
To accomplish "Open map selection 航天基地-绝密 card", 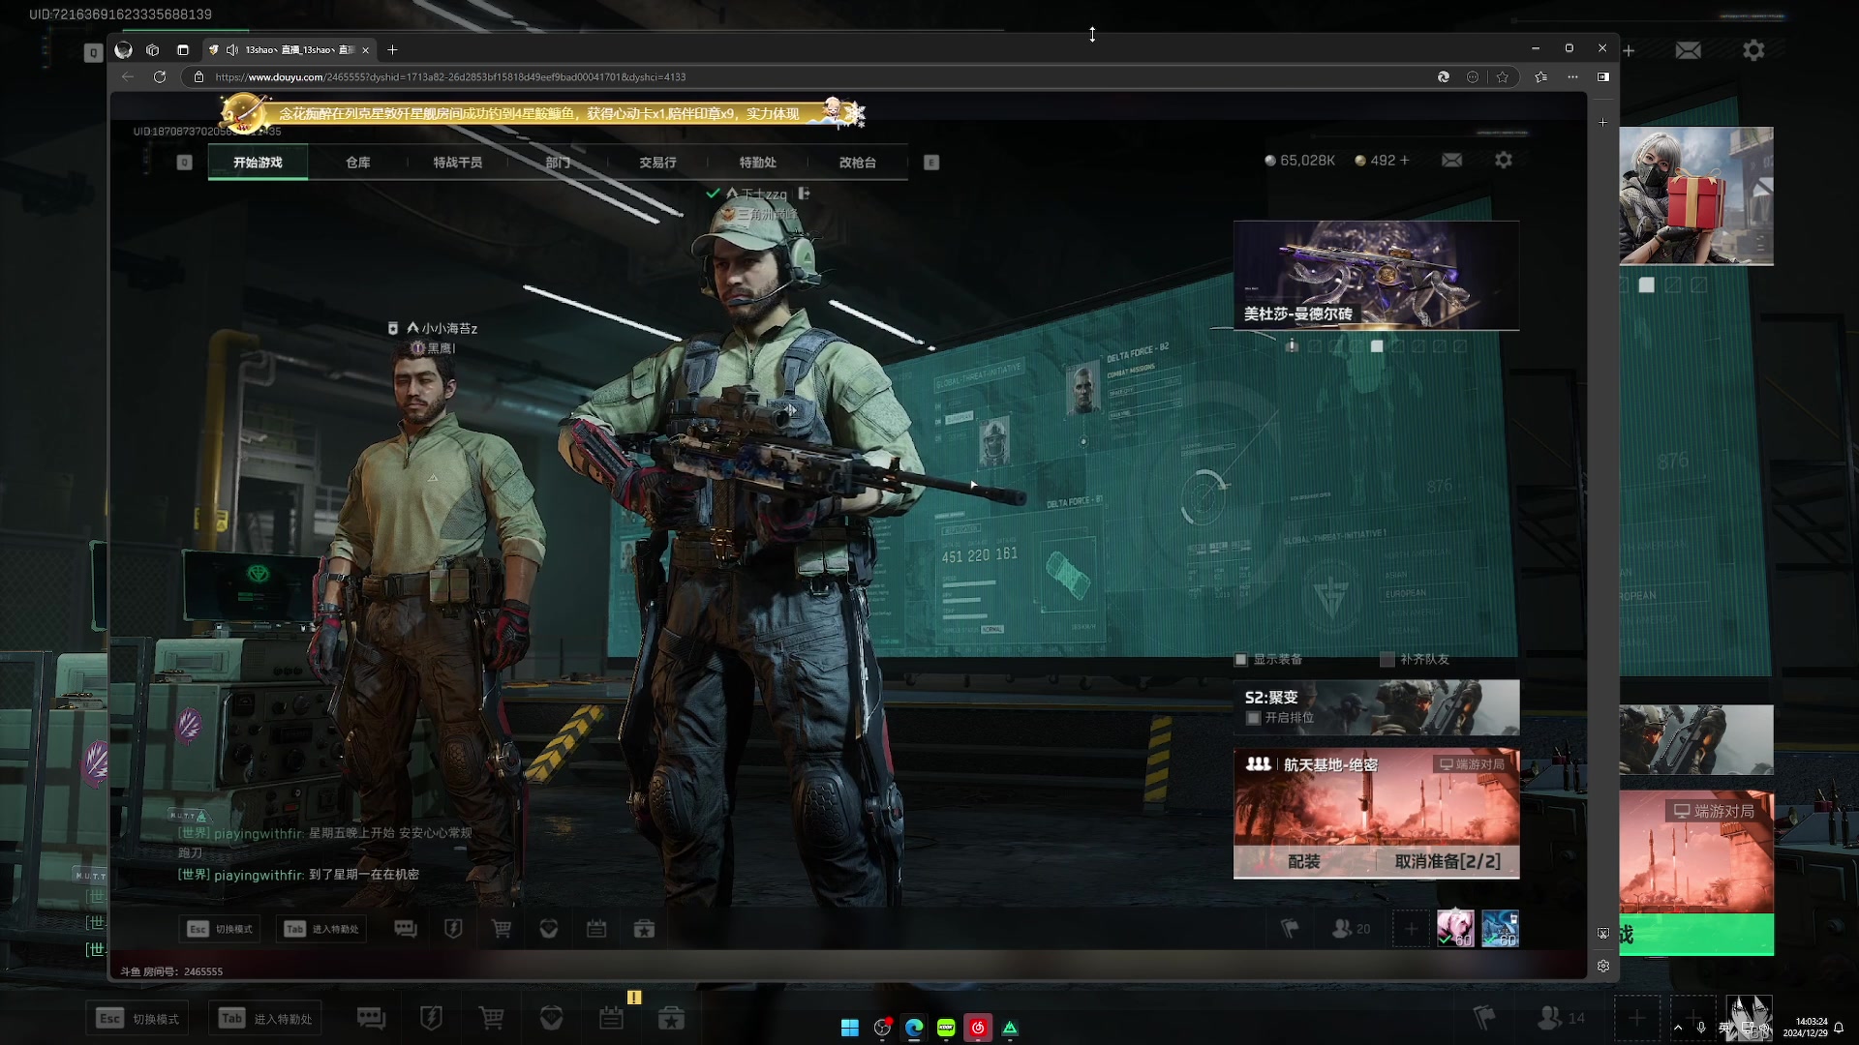I will tap(1376, 797).
